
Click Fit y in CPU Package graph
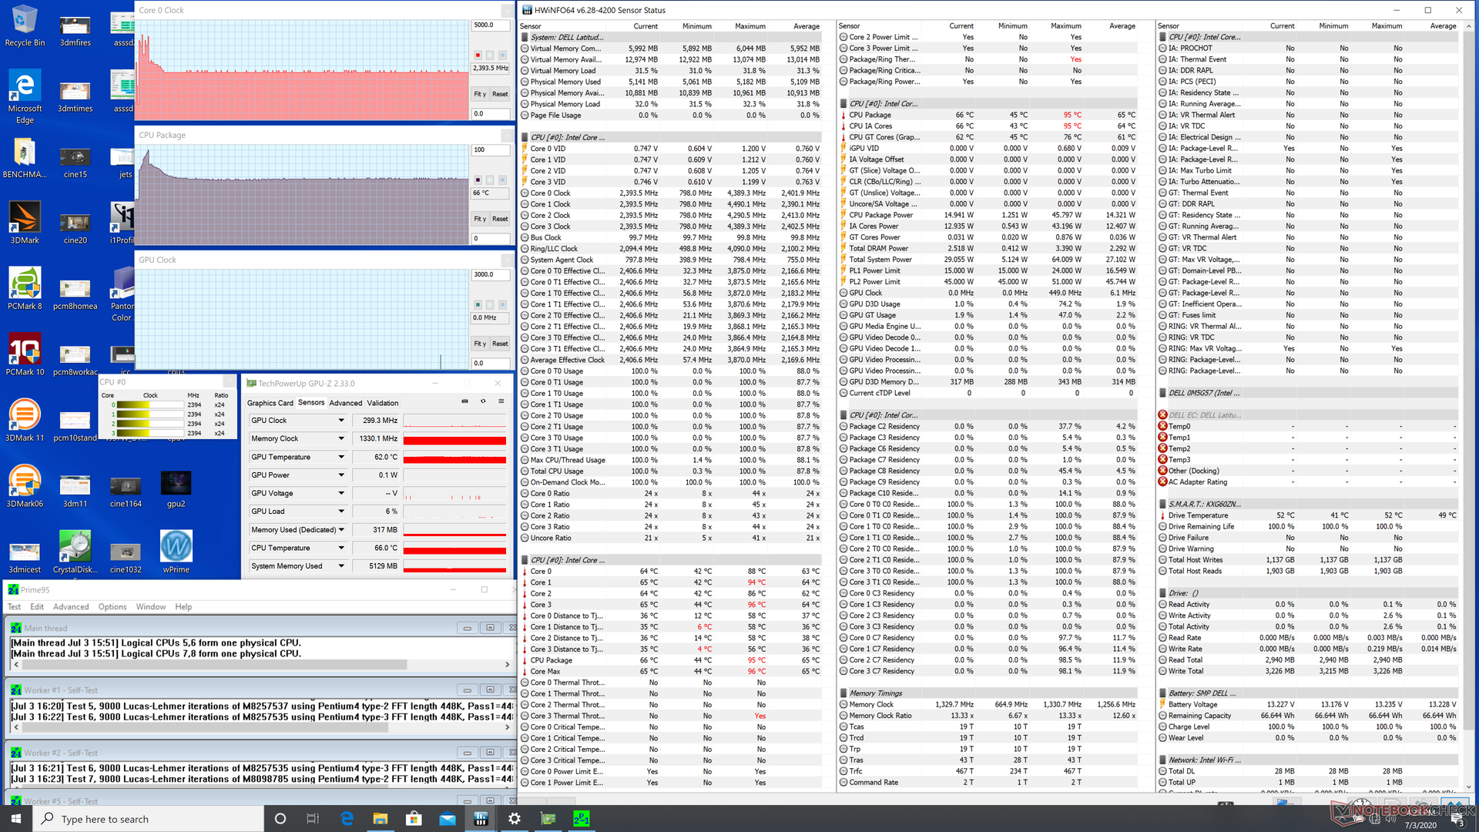[x=479, y=219]
